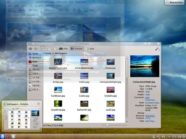Screen dimensions: 186x139
Task: Select Root in Dolphin places panel
Action: [x=35, y=62]
